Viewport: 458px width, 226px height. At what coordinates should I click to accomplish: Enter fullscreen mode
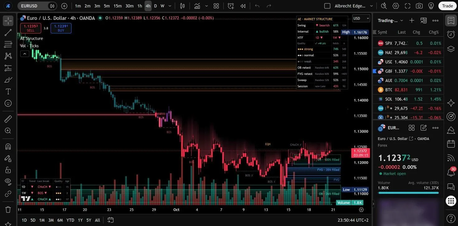408,6
